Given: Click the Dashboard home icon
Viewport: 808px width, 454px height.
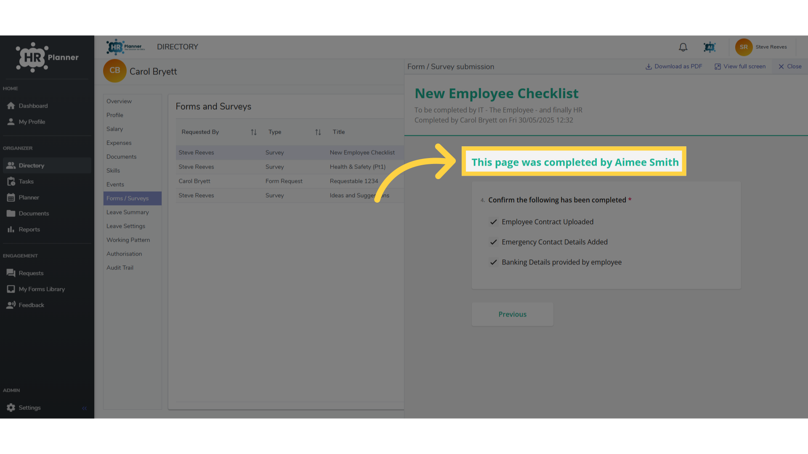Looking at the screenshot, I should click(x=11, y=106).
